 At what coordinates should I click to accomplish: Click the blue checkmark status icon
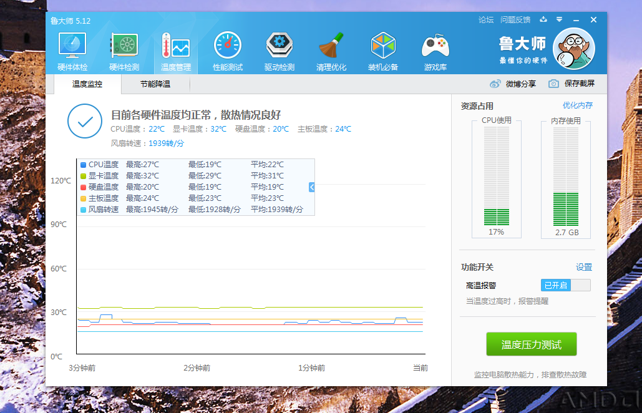85,121
